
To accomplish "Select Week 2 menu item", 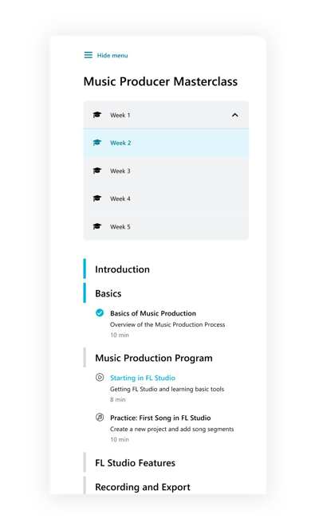I will [x=166, y=143].
